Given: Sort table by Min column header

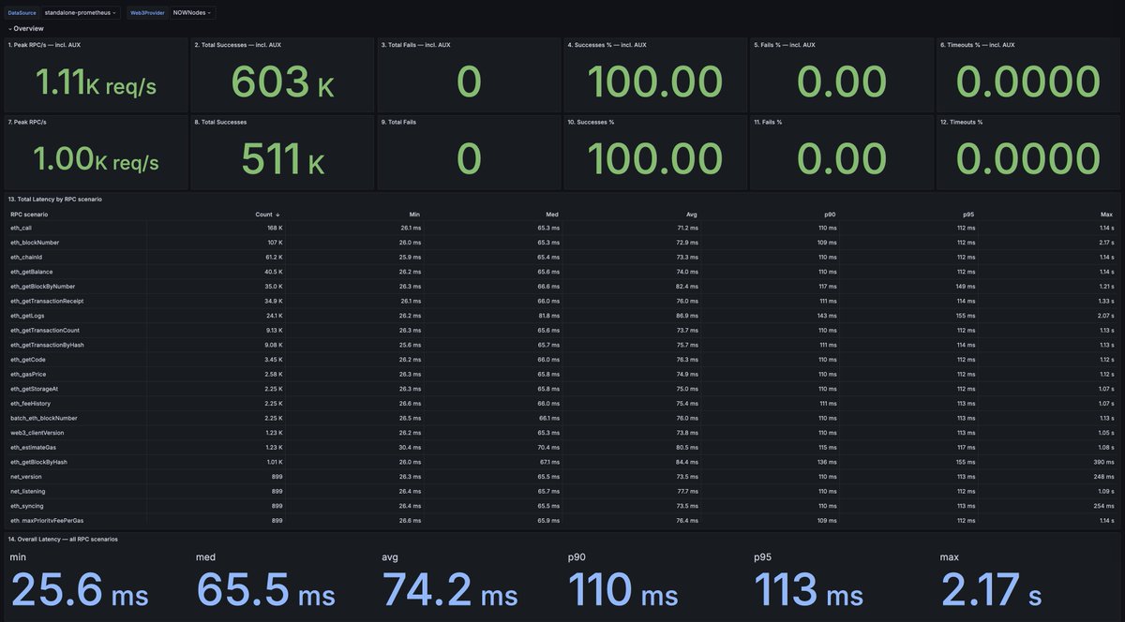Looking at the screenshot, I should click(x=415, y=215).
